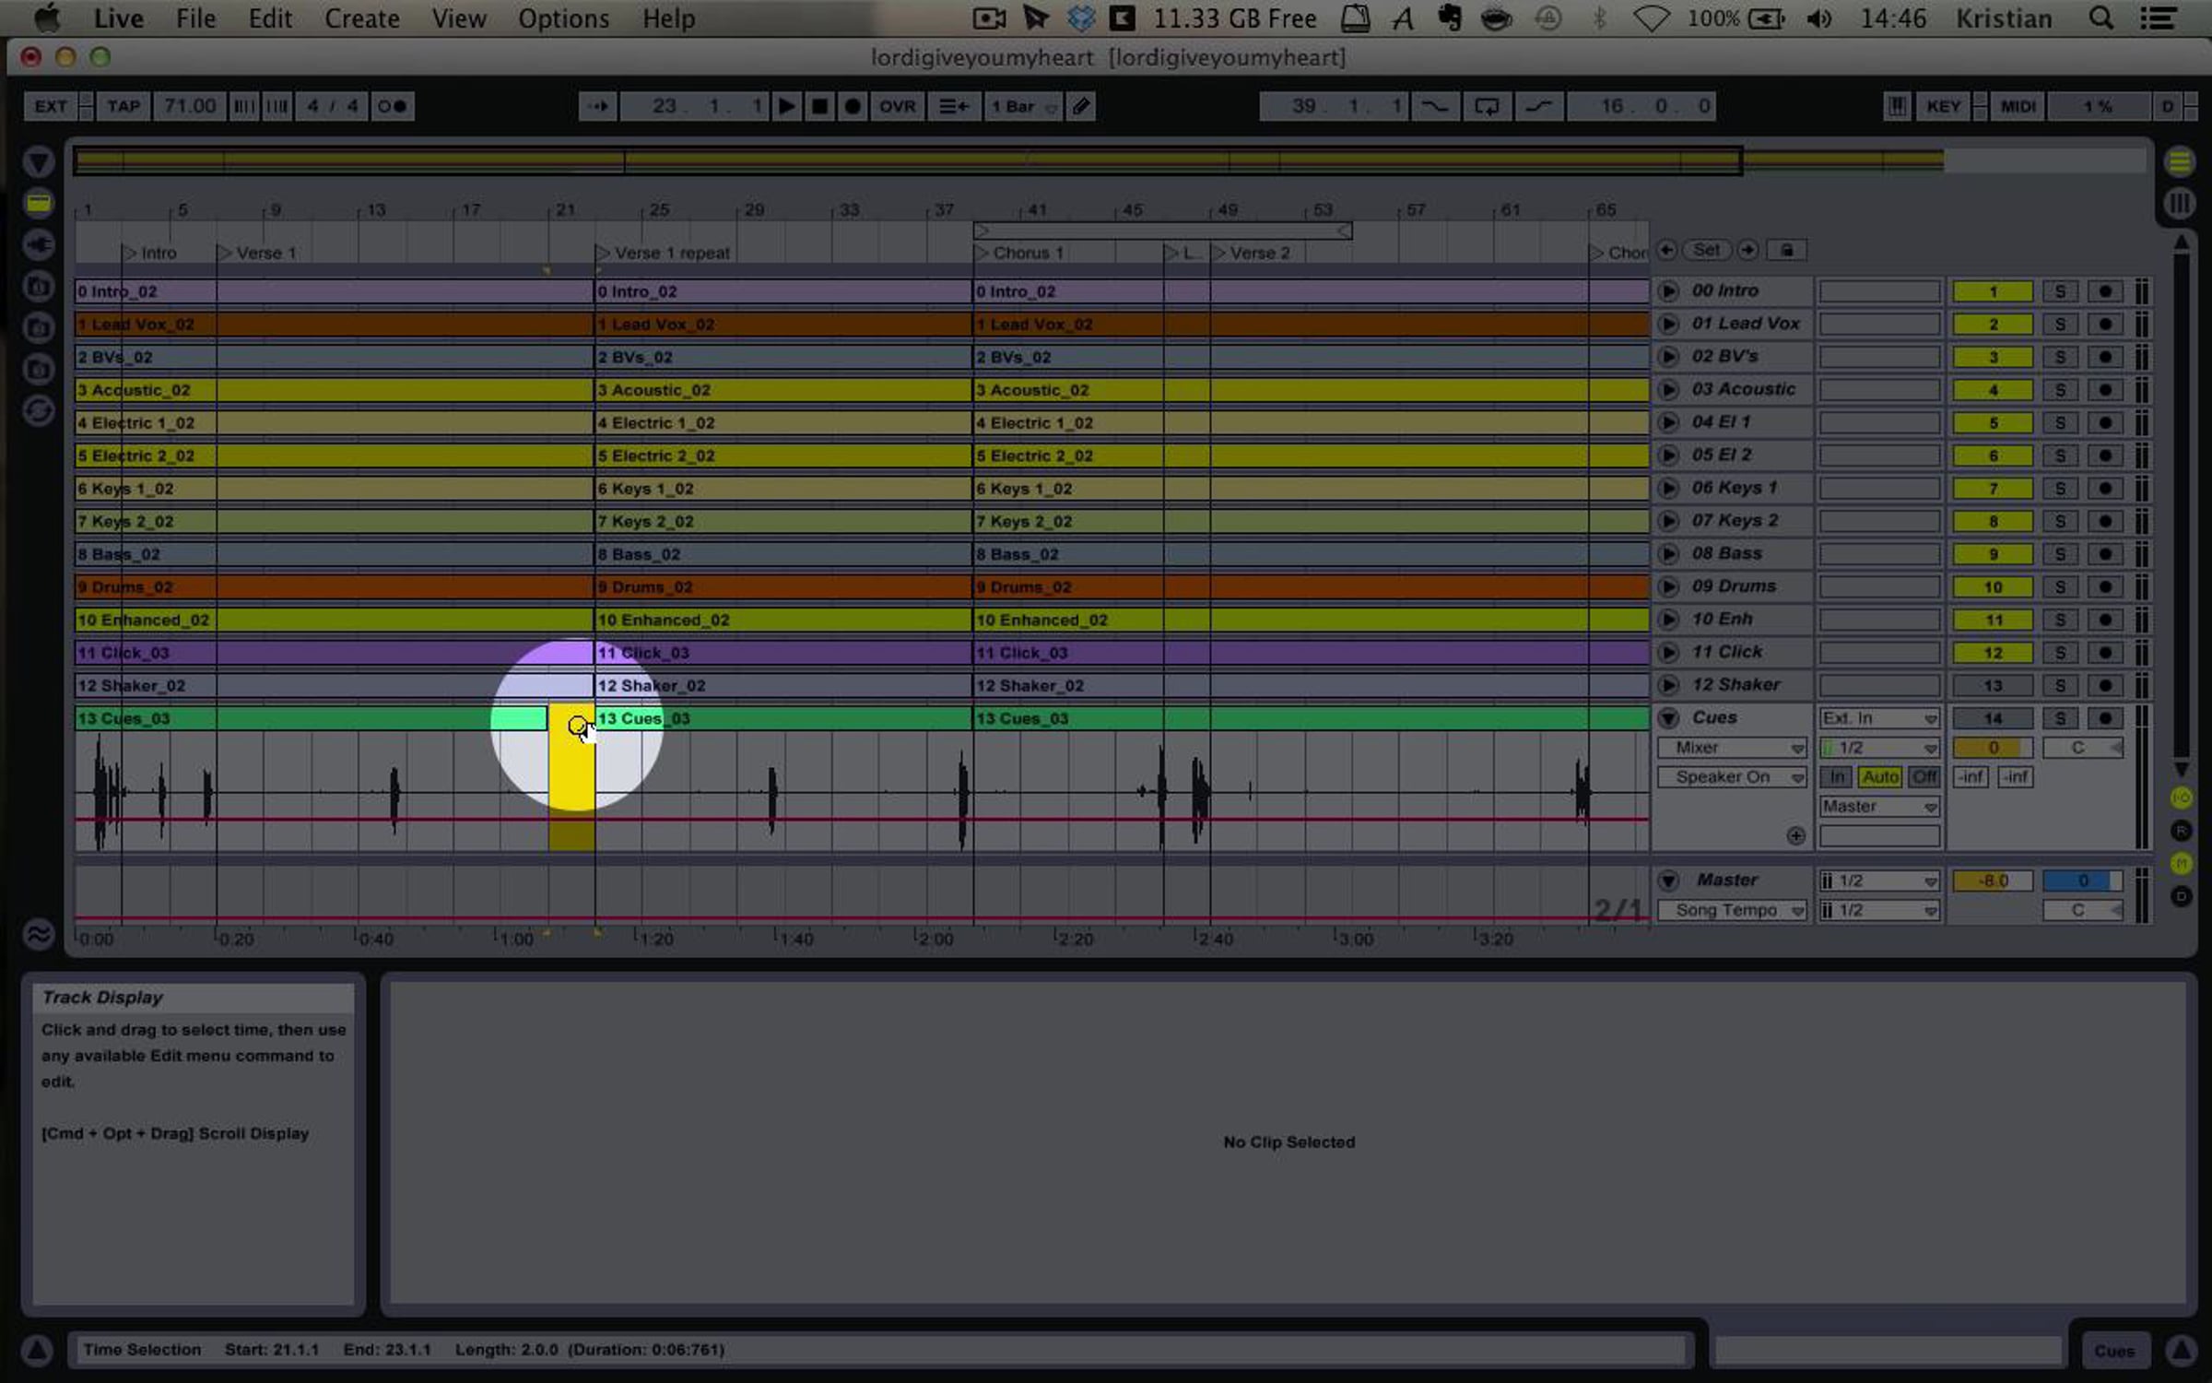Arm the 01 Lead Vox track
The width and height of the screenshot is (2212, 1383).
(x=2105, y=325)
